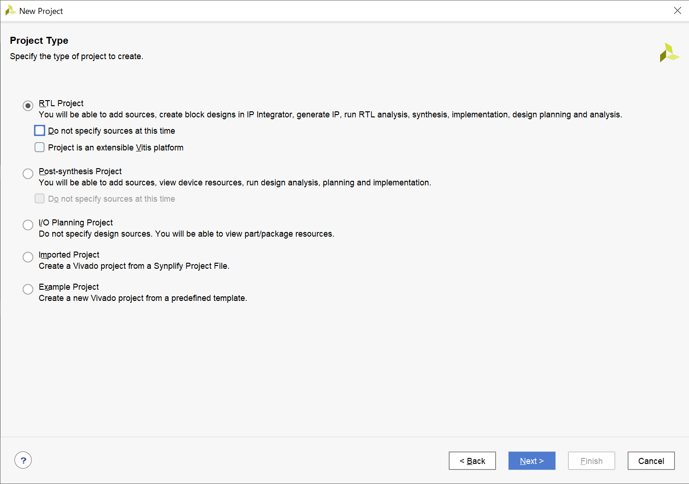Click the Imported Project label text
The height and width of the screenshot is (484, 689).
(x=69, y=255)
